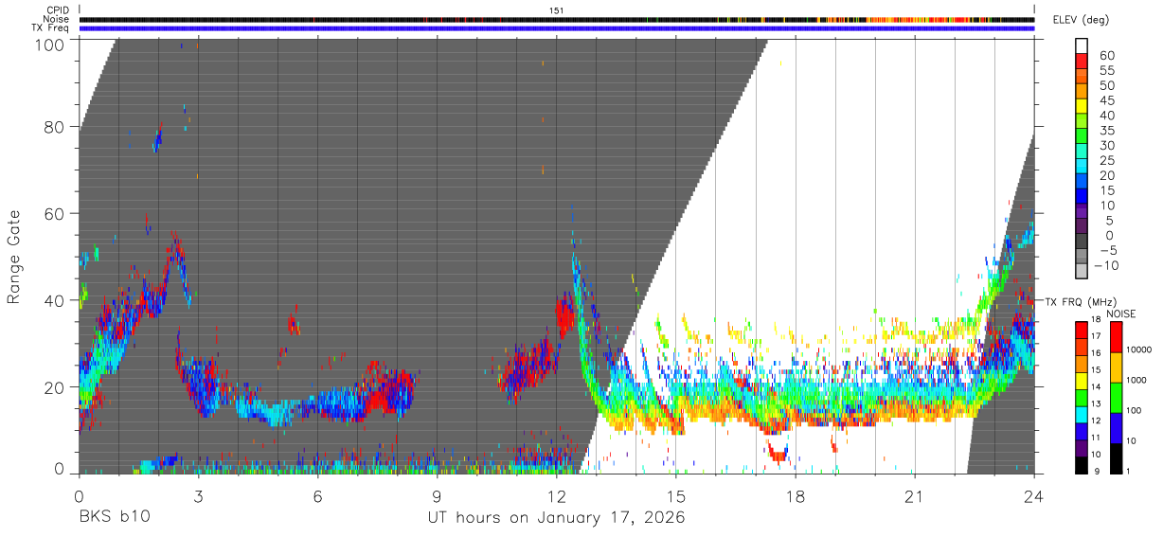
Task: Click the CPID value '151'
Action: pyautogui.click(x=557, y=10)
